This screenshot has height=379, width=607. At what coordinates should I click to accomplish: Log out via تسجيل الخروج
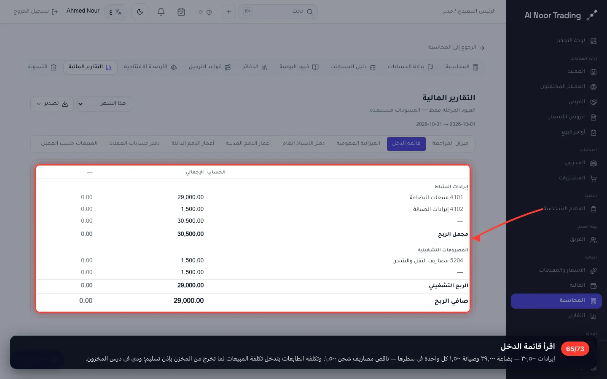click(36, 11)
